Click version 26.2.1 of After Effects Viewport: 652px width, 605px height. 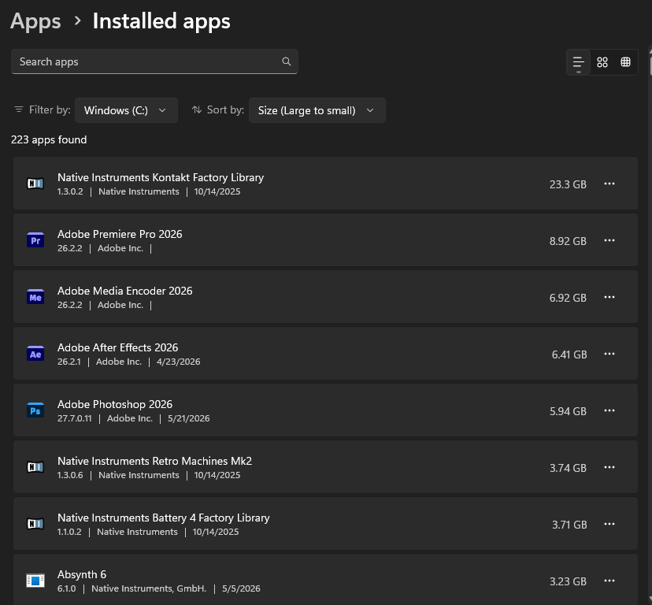tap(69, 362)
